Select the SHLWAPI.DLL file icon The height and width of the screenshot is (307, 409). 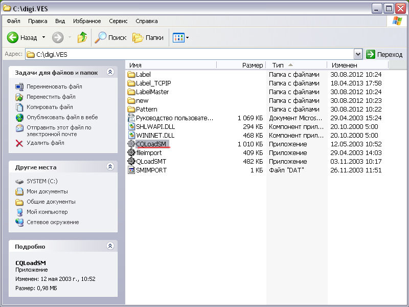(x=131, y=126)
